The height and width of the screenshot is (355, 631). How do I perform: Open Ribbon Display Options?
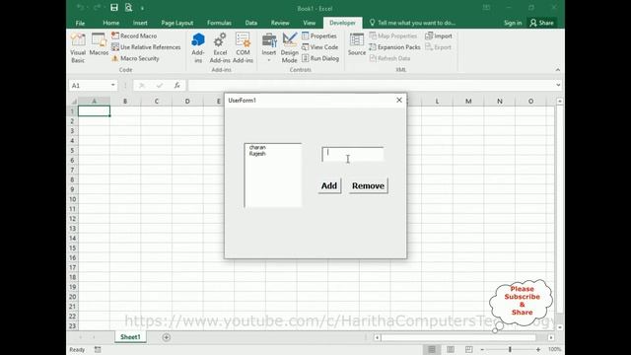[x=486, y=8]
